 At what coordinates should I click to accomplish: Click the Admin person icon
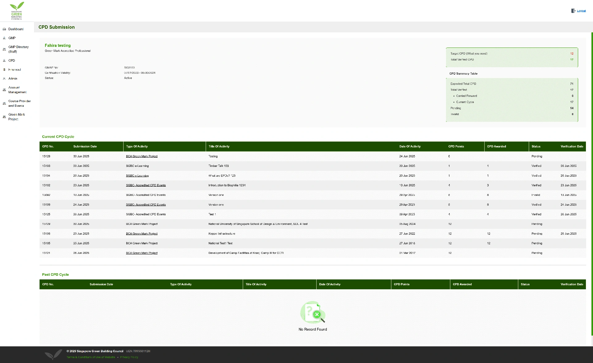click(x=4, y=79)
